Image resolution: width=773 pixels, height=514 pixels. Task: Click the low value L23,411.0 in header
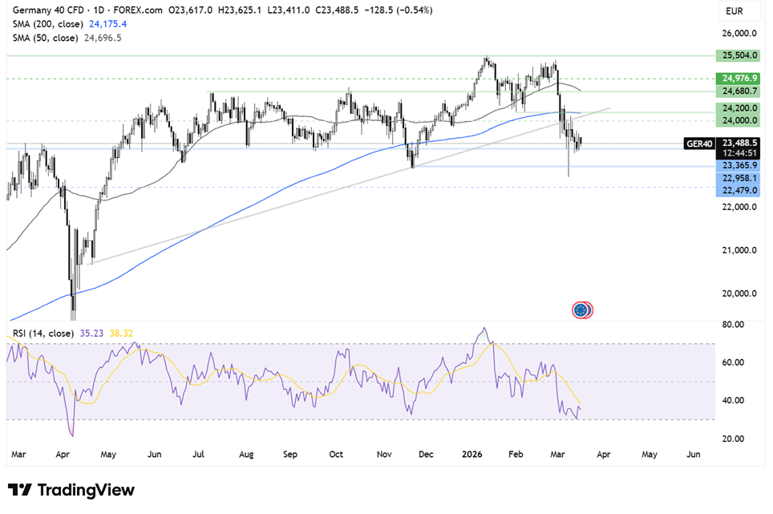[x=289, y=10]
